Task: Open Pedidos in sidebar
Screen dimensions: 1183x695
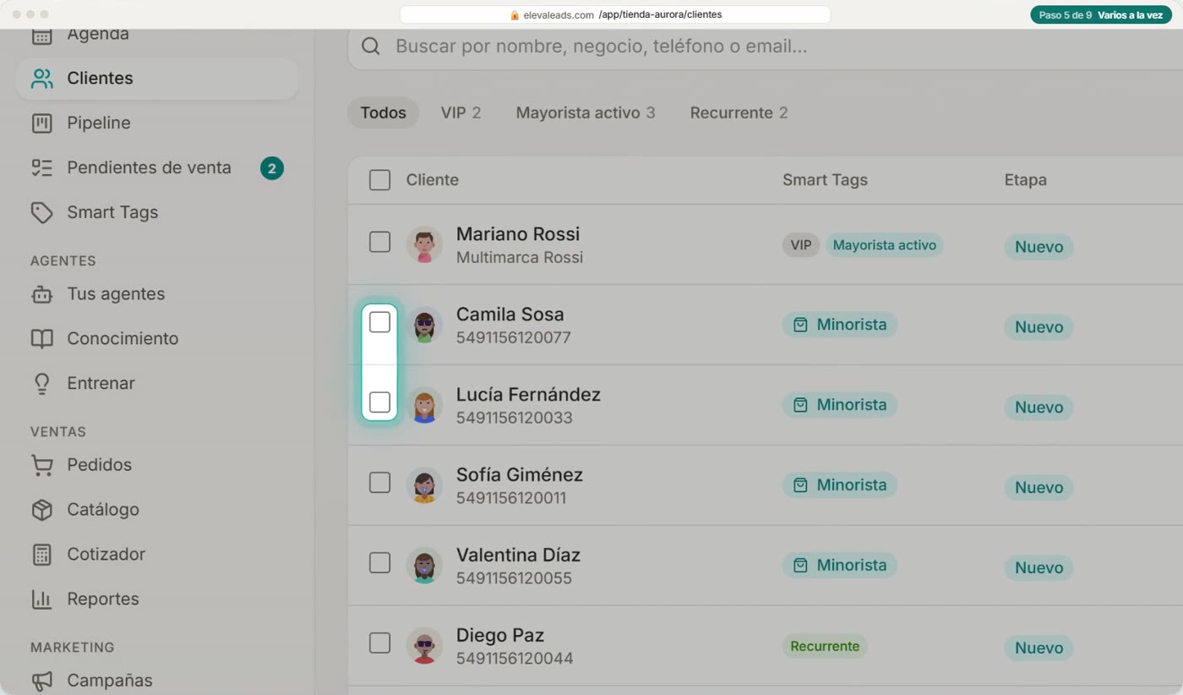Action: pos(157,465)
